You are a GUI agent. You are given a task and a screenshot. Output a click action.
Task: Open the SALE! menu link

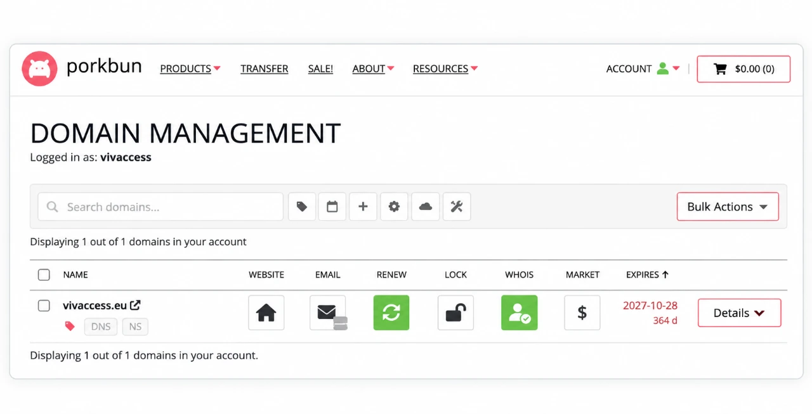(x=320, y=68)
